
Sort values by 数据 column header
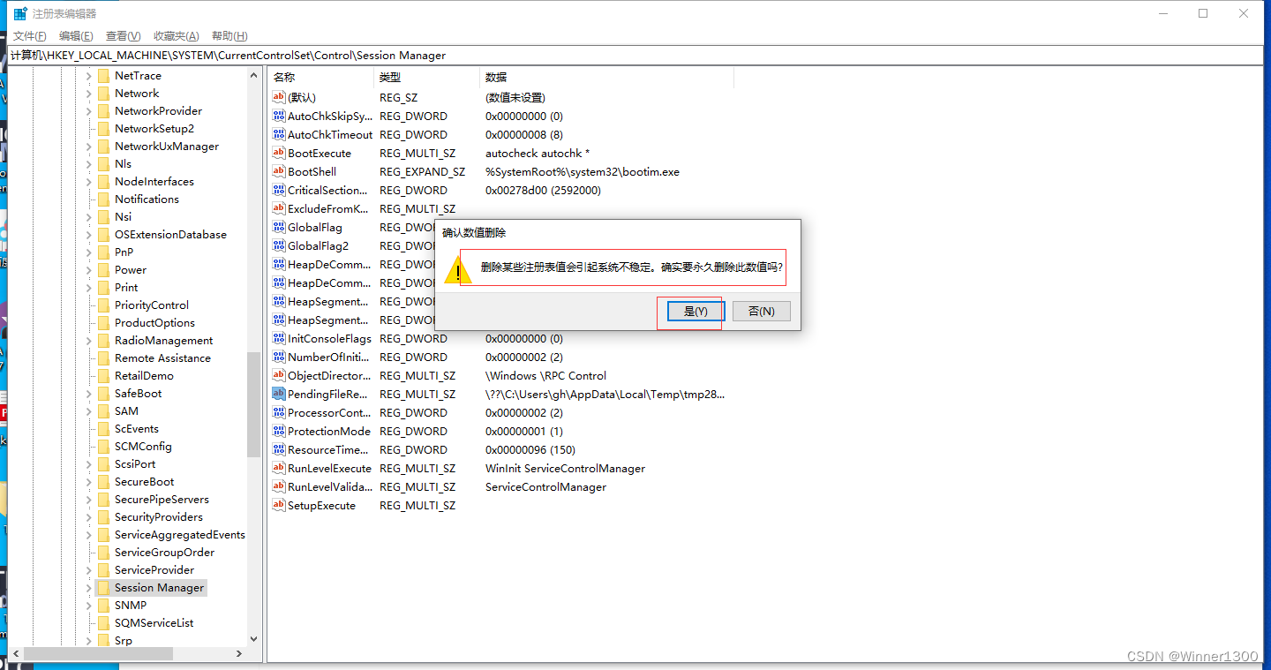pos(606,78)
